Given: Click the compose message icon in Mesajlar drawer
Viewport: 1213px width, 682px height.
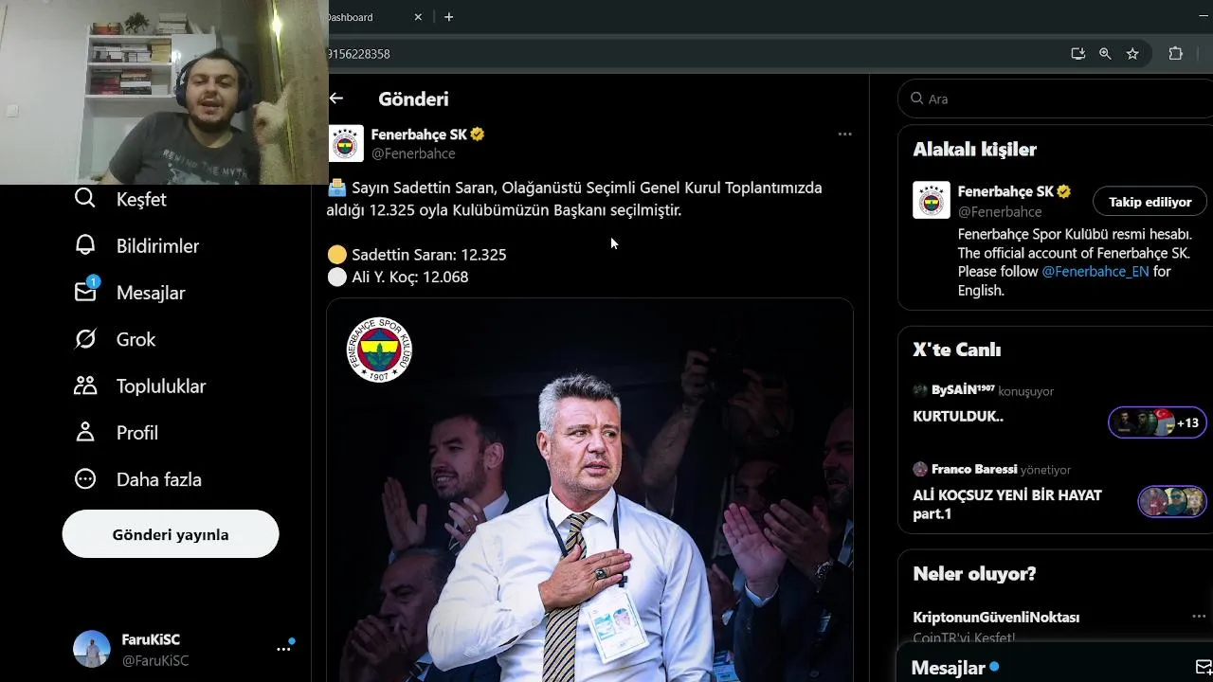Looking at the screenshot, I should pos(1203,667).
